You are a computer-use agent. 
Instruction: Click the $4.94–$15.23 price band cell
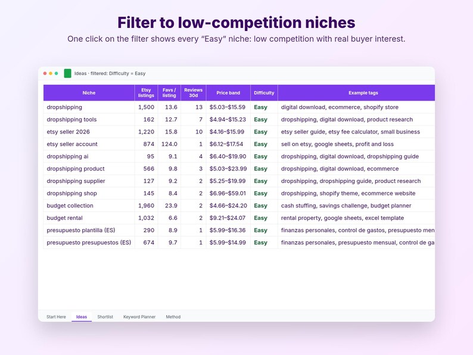coord(228,120)
